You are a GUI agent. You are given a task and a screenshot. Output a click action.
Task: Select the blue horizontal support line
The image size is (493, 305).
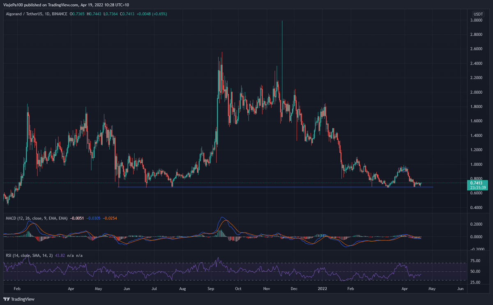pyautogui.click(x=275, y=187)
